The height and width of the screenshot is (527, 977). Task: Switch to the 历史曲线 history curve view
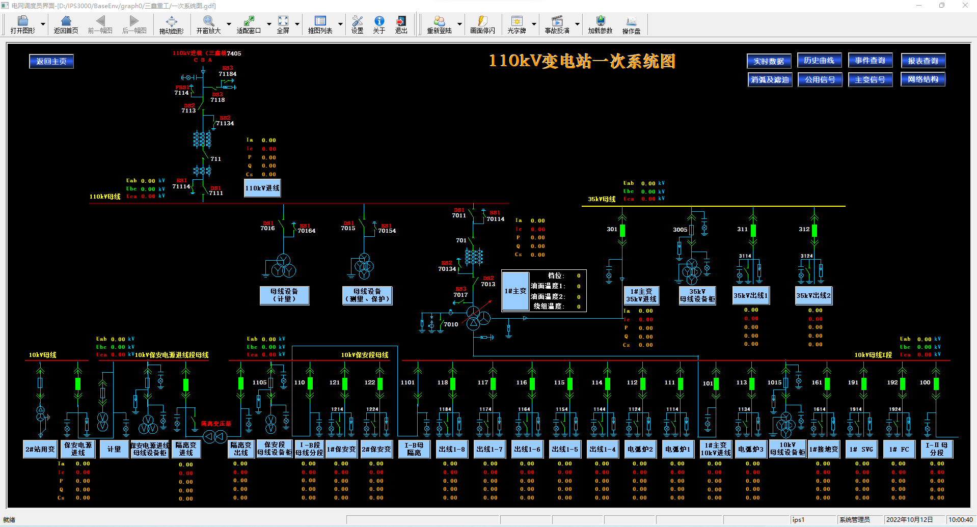819,61
